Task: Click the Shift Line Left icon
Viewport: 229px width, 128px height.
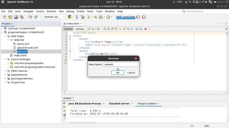Action: pos(137,29)
